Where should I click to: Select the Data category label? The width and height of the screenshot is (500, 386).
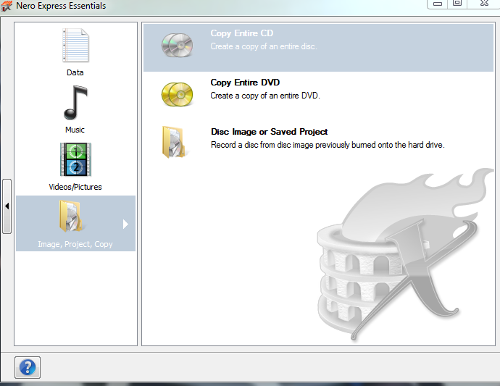(75, 72)
